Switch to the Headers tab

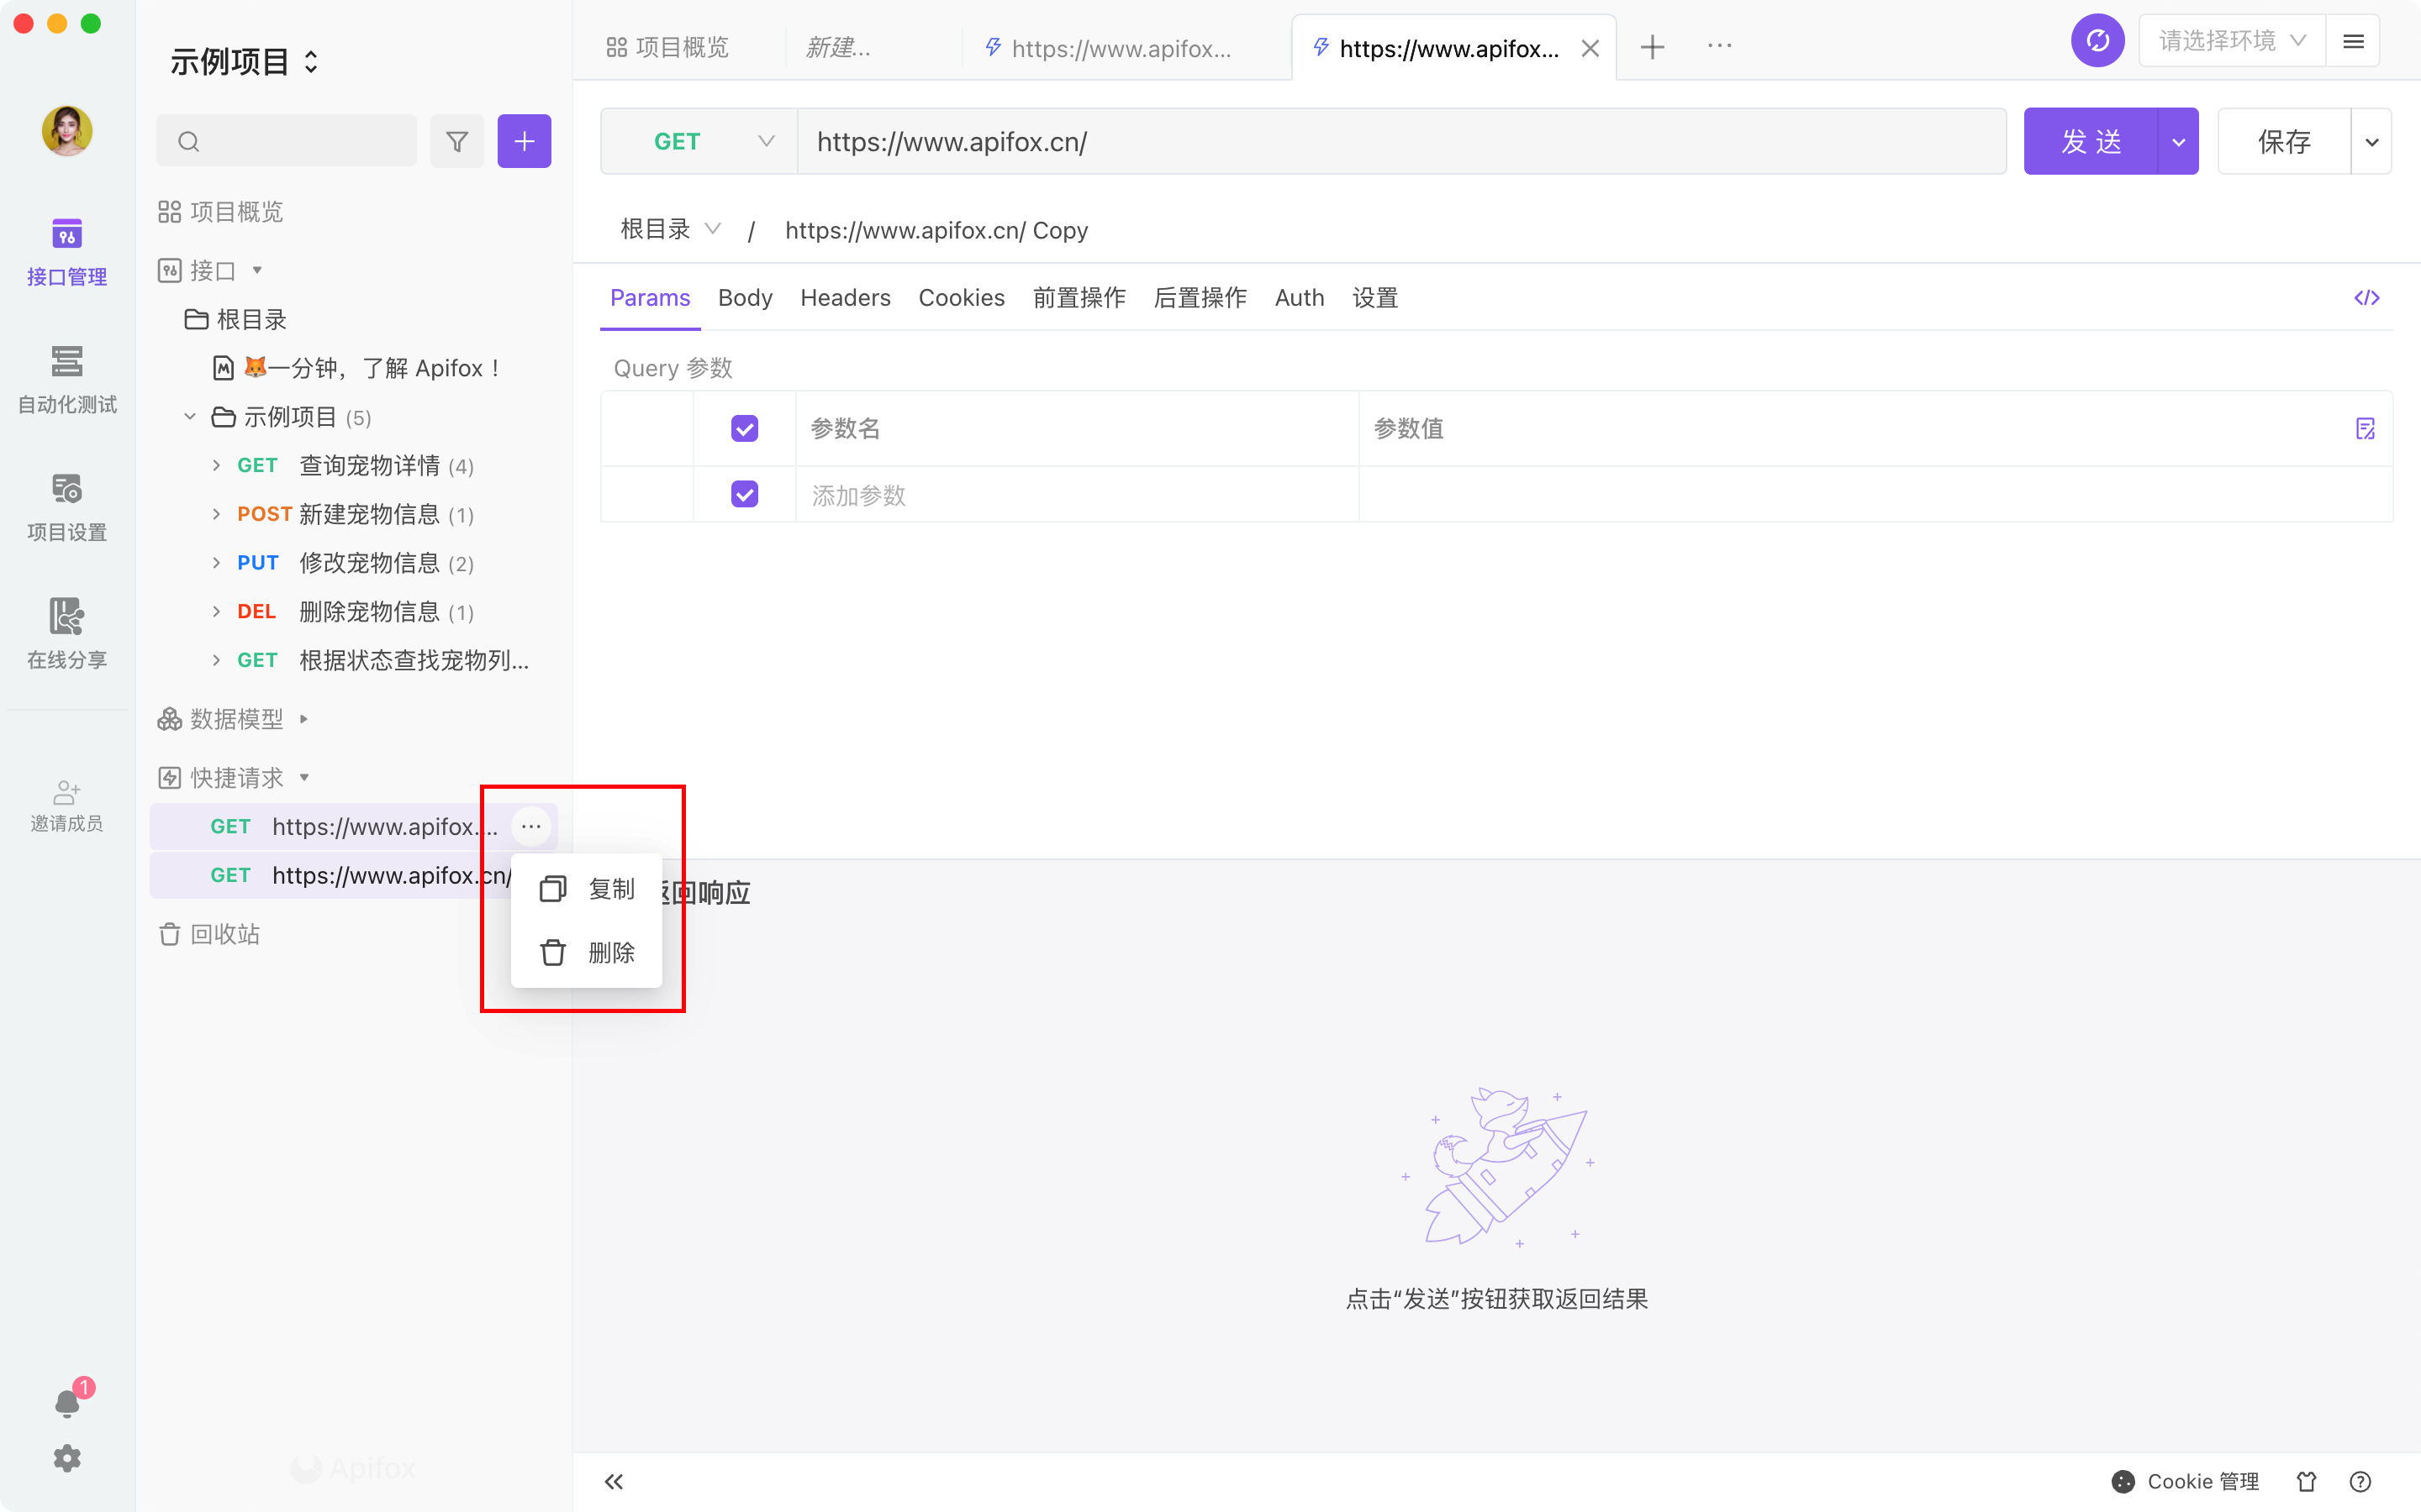coord(844,298)
